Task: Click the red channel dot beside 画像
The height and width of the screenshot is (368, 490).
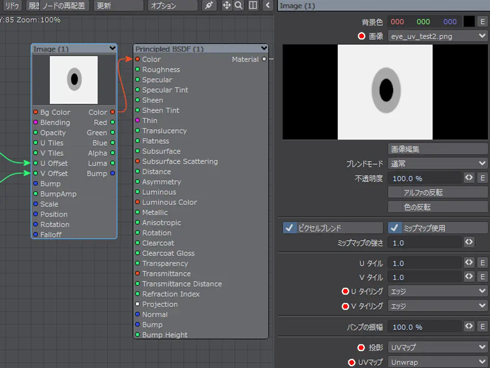Action: 362,36
